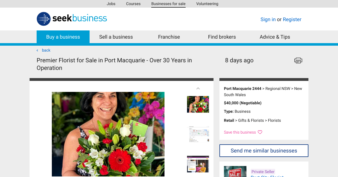Screen dimensions: 338x177
Task: Select the website screenshot thumbnail in the gallery
Action: 198,164
